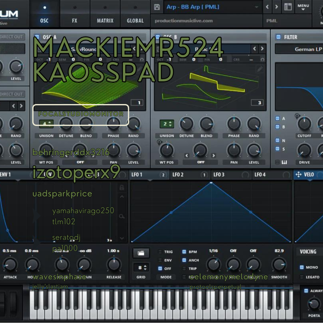
Task: Open the LFO shape folder icon
Action: (141, 253)
